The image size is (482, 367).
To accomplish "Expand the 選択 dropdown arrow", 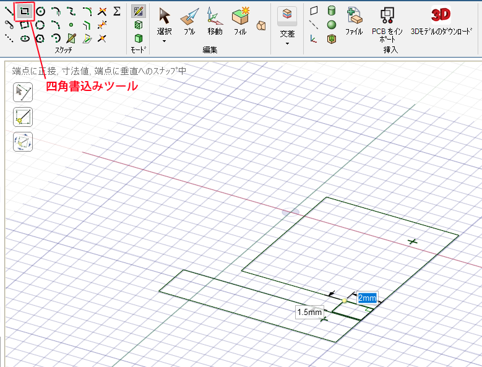I will click(x=165, y=41).
